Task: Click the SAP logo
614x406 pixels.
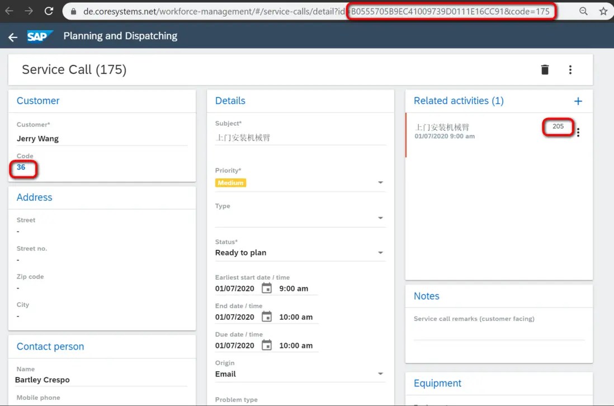Action: (40, 35)
